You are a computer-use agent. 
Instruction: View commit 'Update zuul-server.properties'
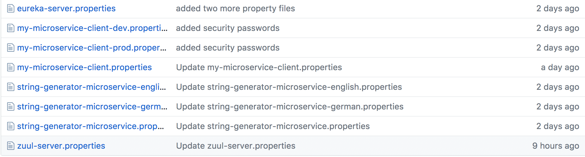coord(236,146)
